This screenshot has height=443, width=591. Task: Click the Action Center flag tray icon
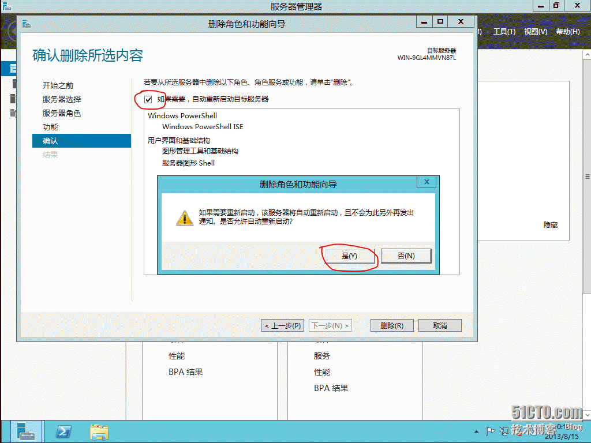coord(491,431)
